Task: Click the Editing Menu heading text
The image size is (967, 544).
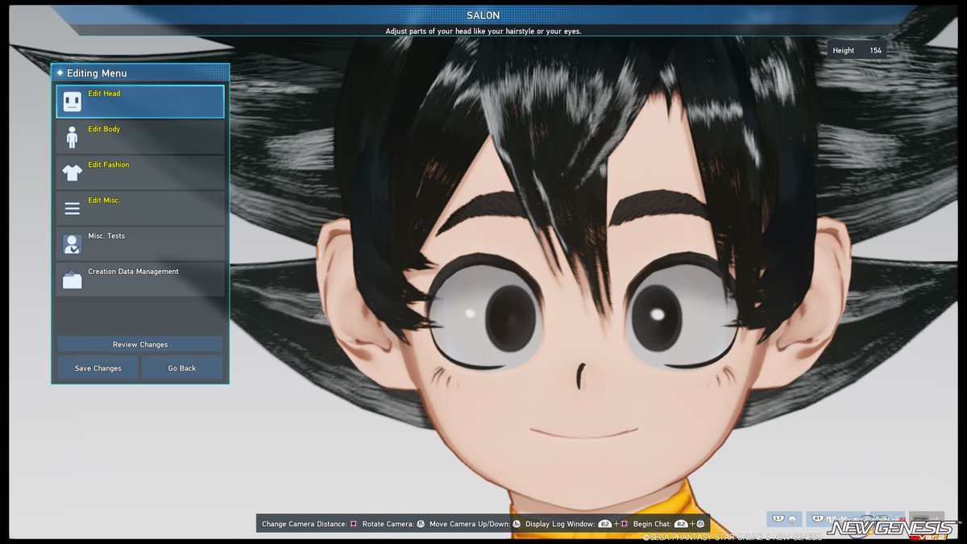Action: tap(97, 73)
